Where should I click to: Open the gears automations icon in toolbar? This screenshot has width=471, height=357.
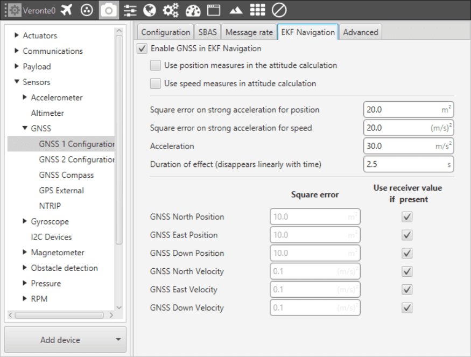pos(171,10)
